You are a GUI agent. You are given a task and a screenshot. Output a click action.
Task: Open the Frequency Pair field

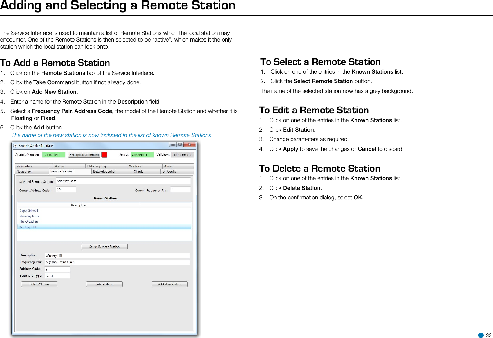[x=117, y=262]
